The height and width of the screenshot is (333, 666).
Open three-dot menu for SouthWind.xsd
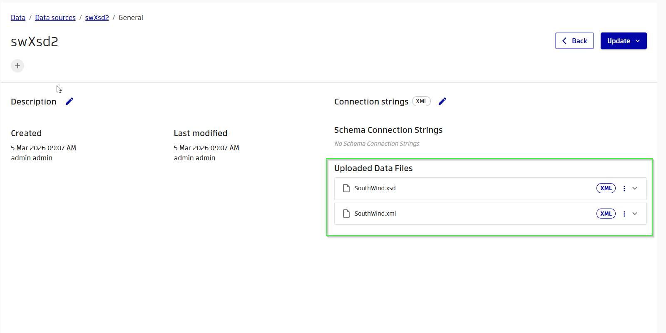pos(624,189)
